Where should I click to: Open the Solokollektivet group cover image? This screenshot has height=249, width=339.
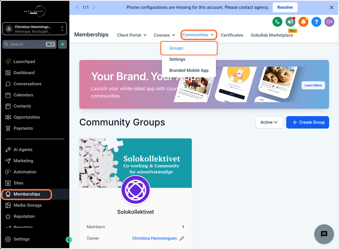click(x=136, y=163)
